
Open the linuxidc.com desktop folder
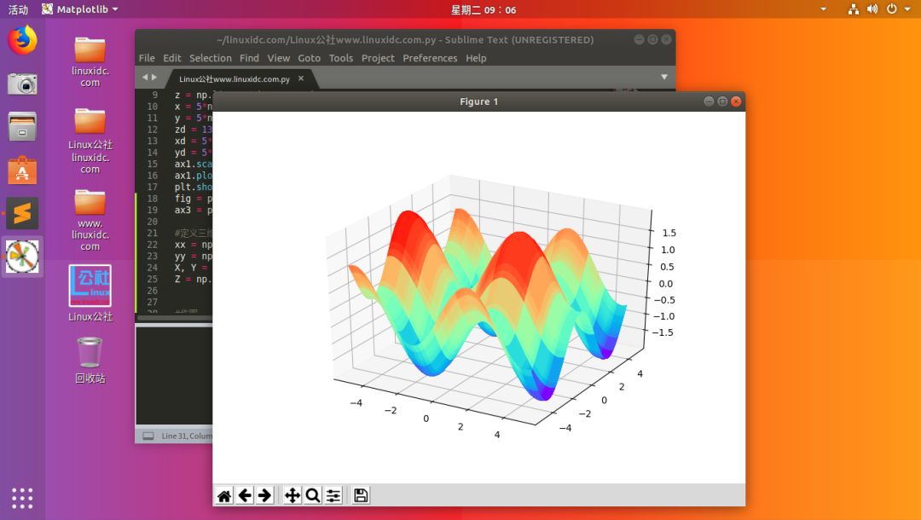tap(90, 61)
